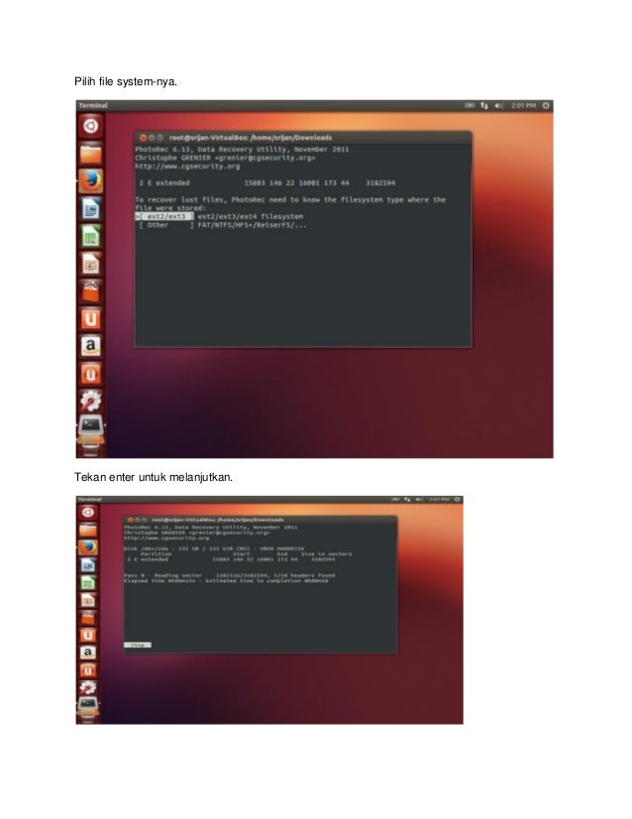Click the 2:01 PM clock in upper panel

(x=523, y=105)
